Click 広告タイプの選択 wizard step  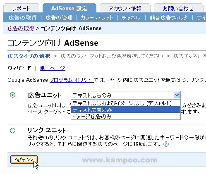29,56
